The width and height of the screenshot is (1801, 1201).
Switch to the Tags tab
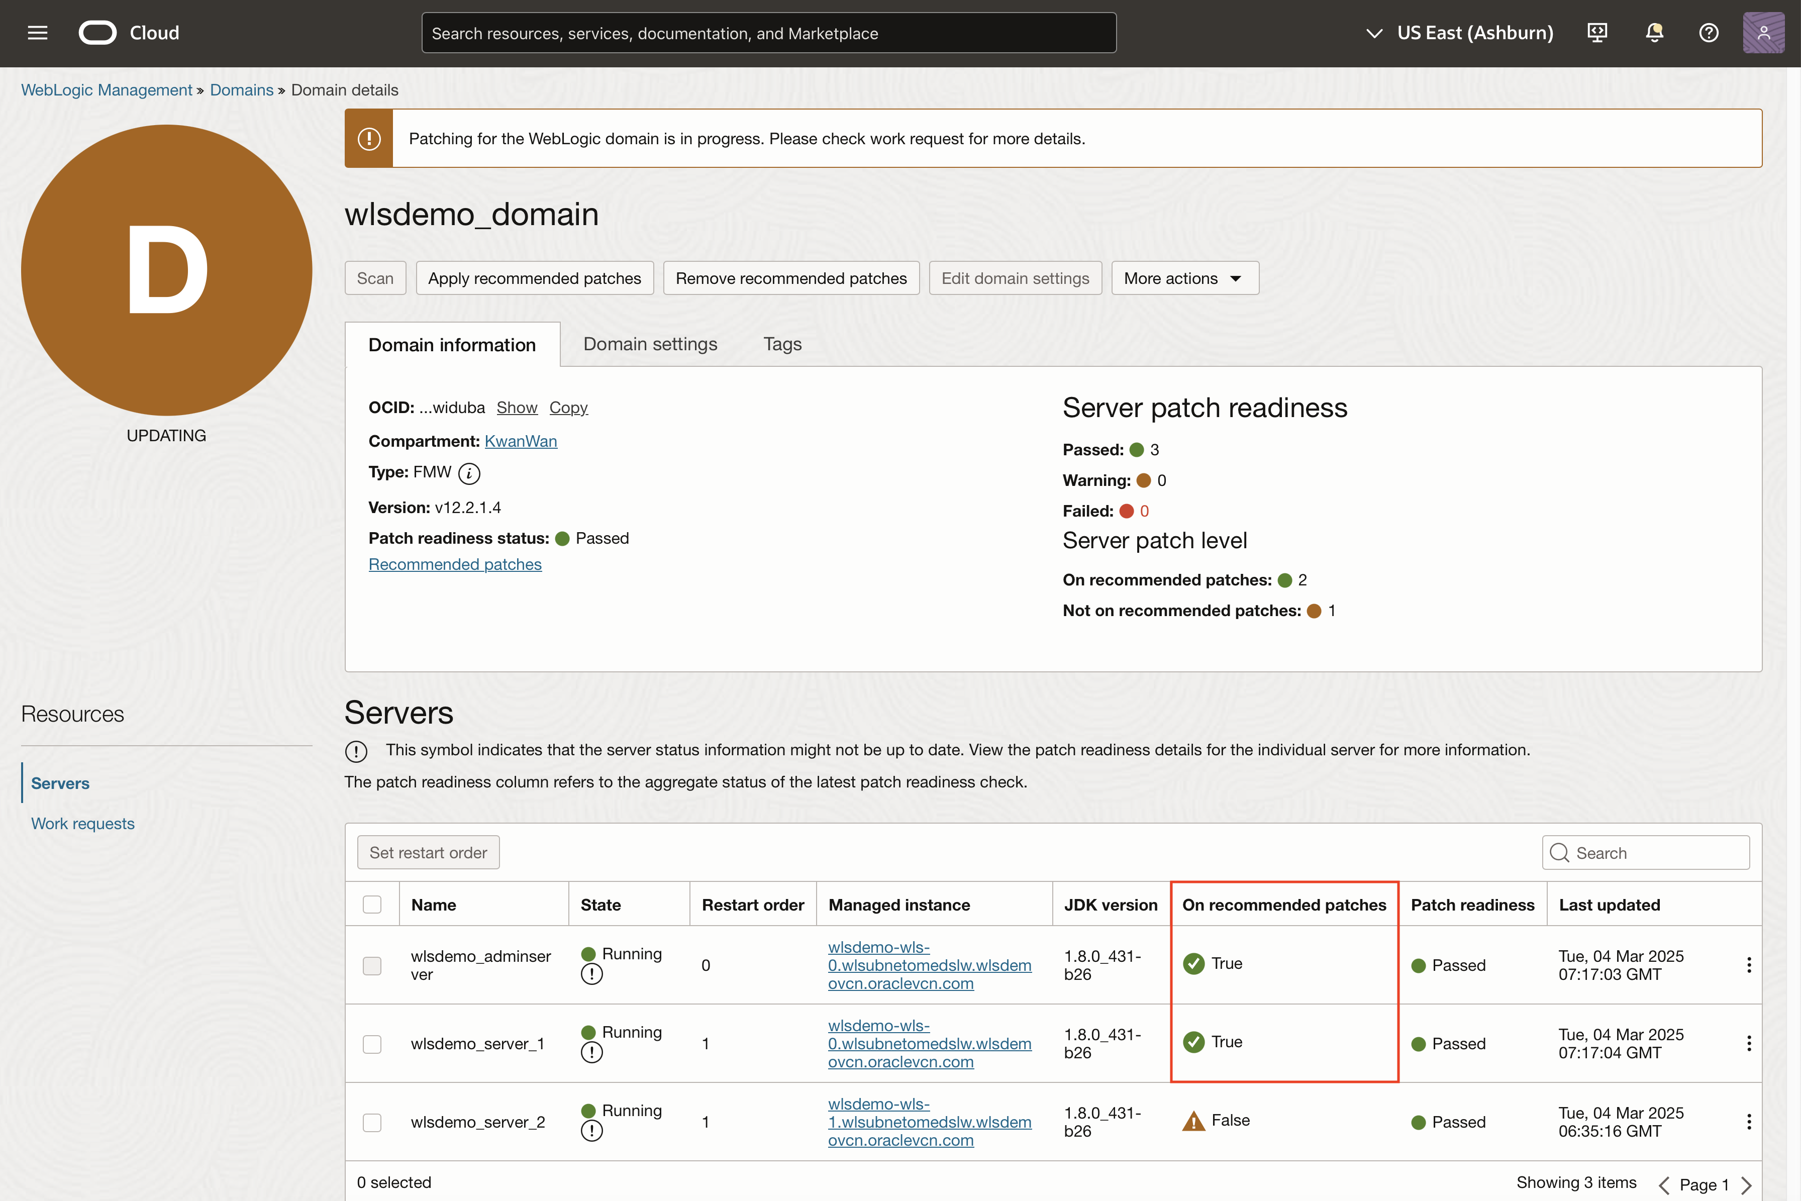pos(782,344)
